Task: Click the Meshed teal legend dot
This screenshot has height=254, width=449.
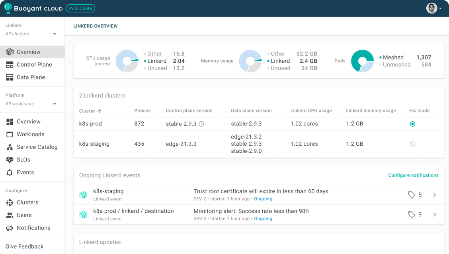Action: 380,58
